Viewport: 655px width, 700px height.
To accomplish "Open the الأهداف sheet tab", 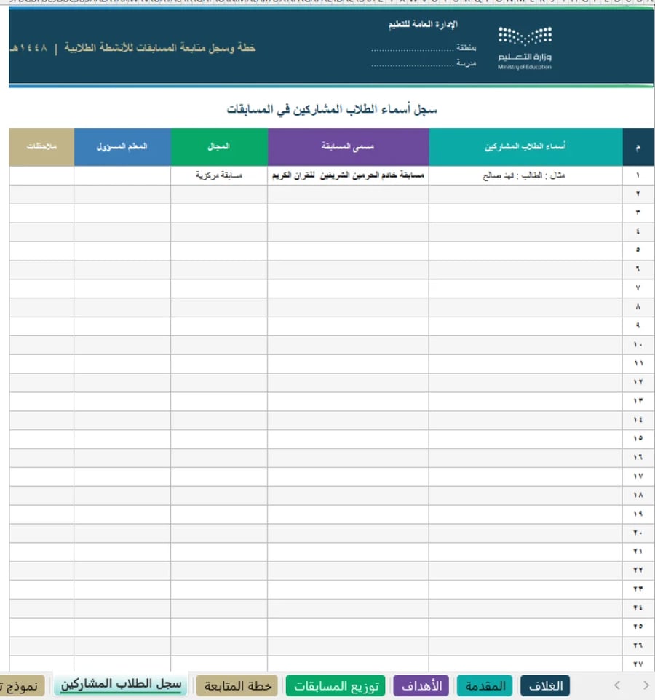I will [x=421, y=685].
